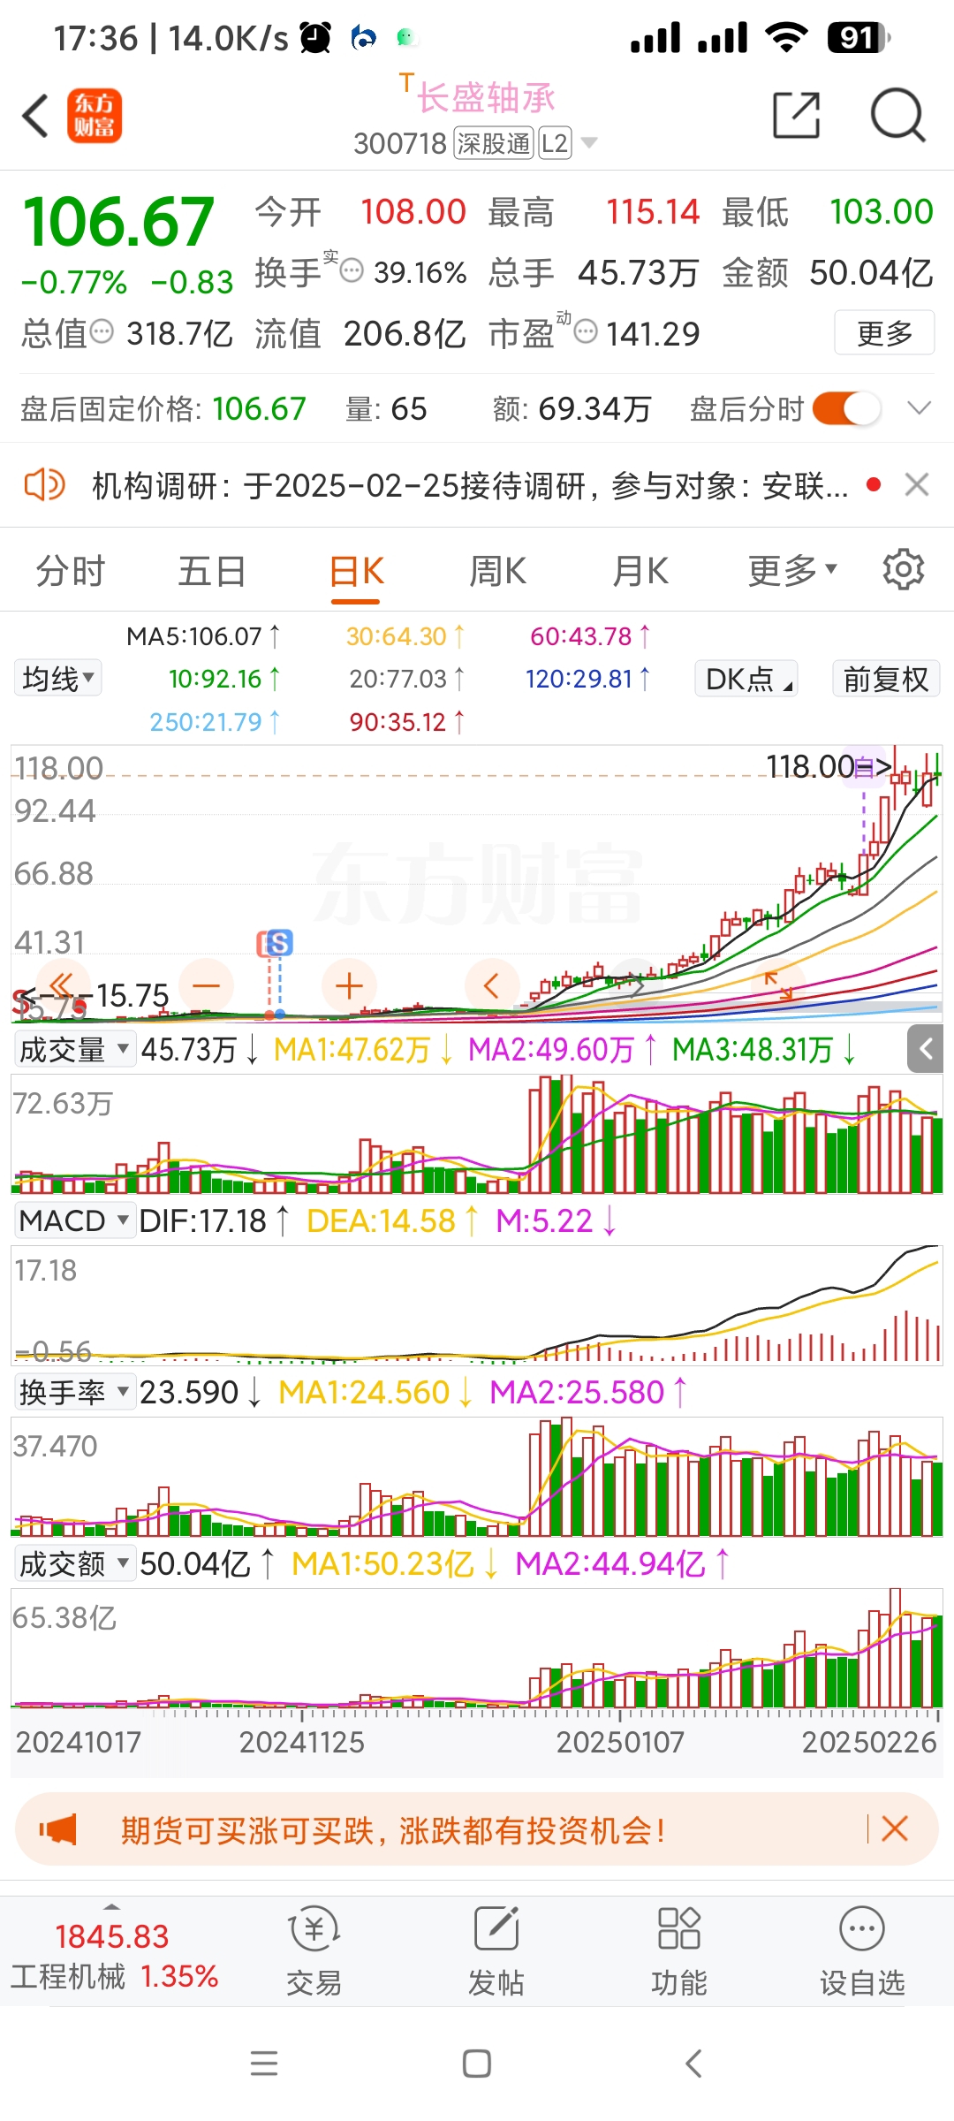Image resolution: width=954 pixels, height=2121 pixels.
Task: Open the 成交量 indicator dropdown
Action: click(74, 1049)
